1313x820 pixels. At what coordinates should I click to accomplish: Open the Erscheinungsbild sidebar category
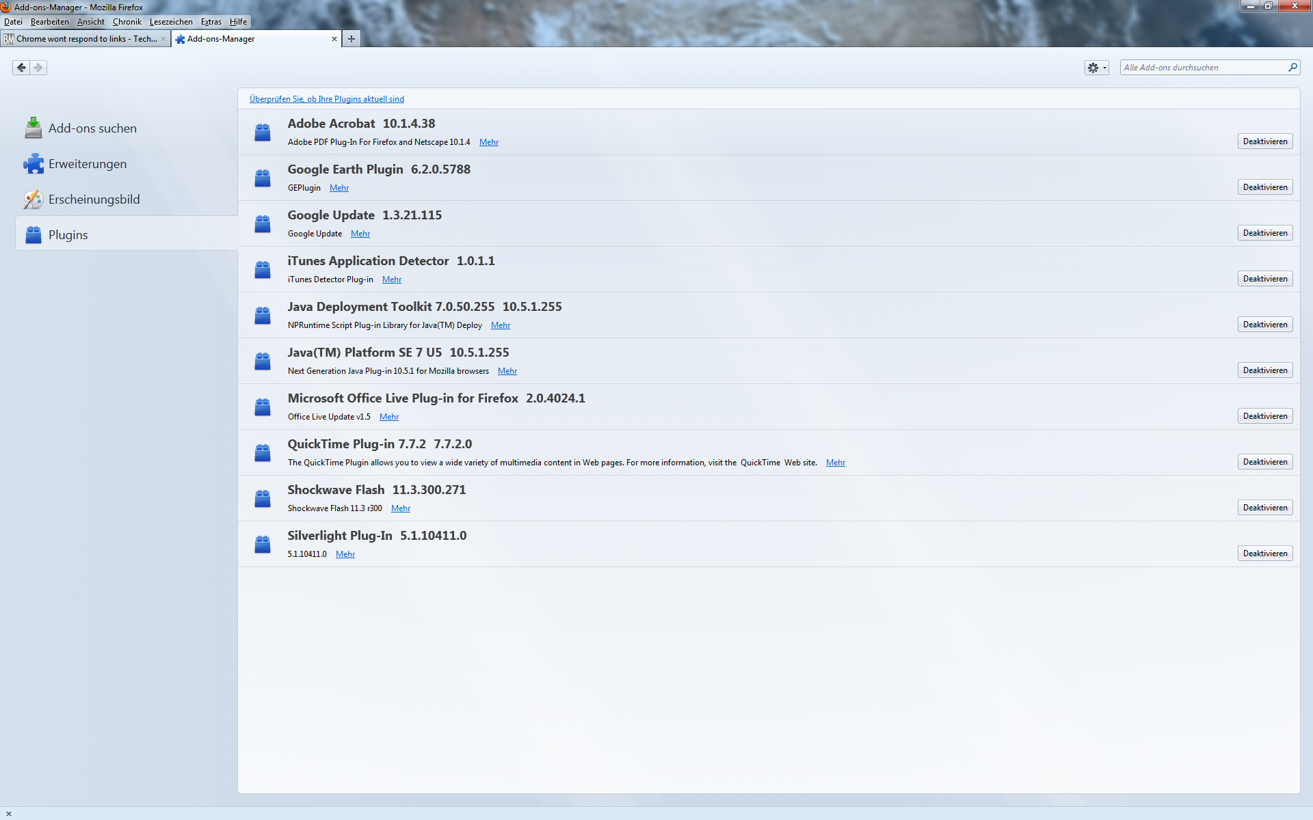(127, 200)
